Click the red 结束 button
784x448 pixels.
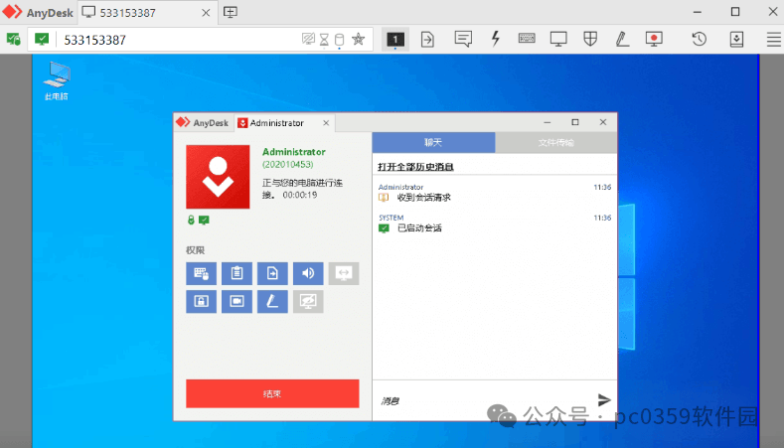pos(272,393)
